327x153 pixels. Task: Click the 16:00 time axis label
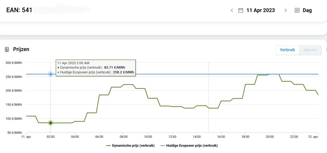click(221, 137)
